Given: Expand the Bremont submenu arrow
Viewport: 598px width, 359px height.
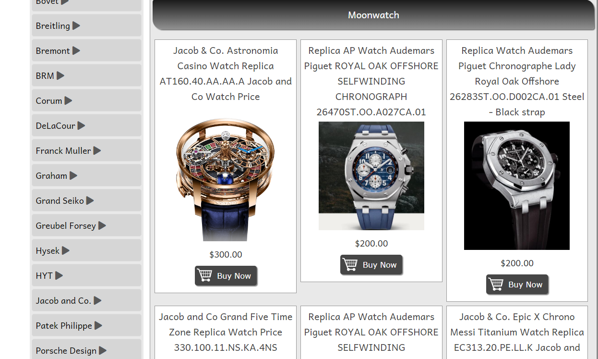Looking at the screenshot, I should point(76,50).
